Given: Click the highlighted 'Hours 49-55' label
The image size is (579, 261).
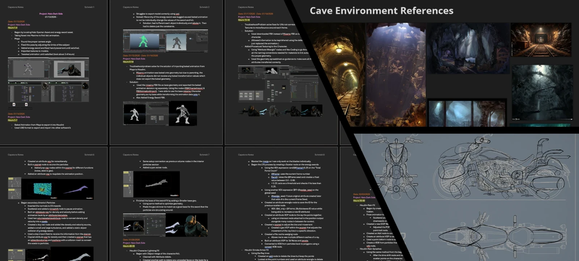Looking at the screenshot, I should [x=129, y=246].
